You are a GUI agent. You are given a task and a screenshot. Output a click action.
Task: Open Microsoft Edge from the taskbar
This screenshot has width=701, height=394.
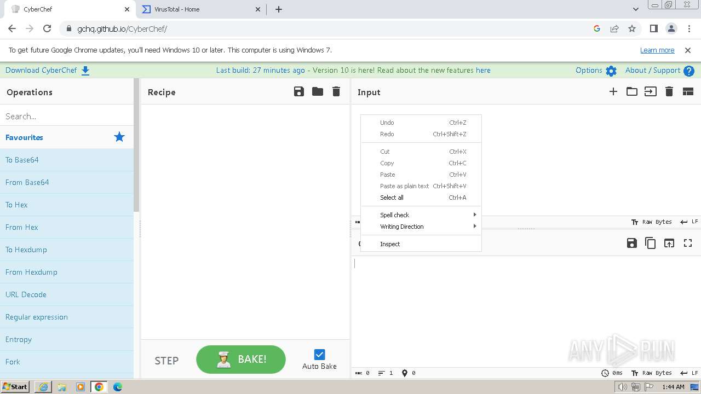118,387
